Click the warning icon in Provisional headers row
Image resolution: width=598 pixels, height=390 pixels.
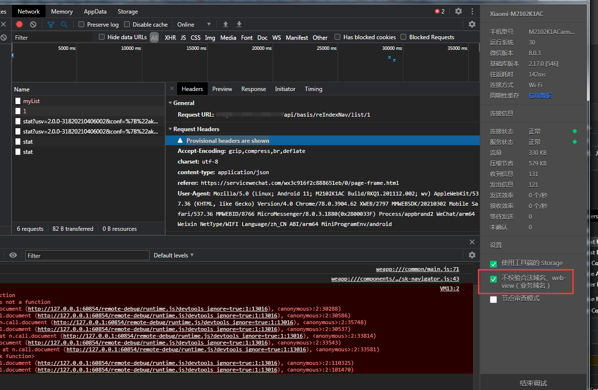(x=180, y=140)
